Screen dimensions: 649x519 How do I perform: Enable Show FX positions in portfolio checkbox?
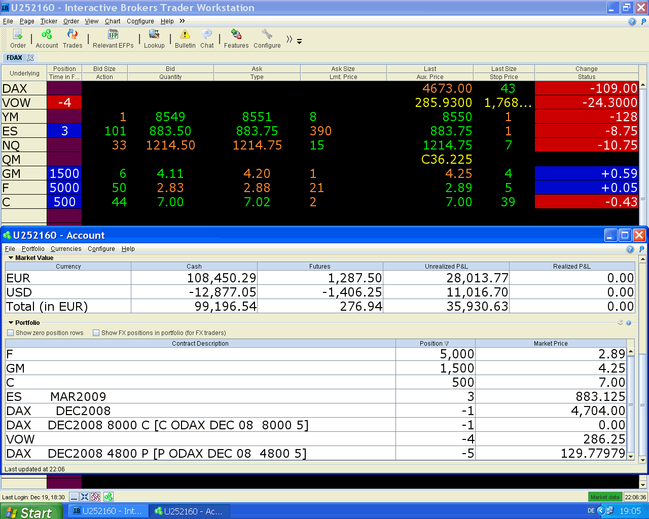click(x=96, y=333)
